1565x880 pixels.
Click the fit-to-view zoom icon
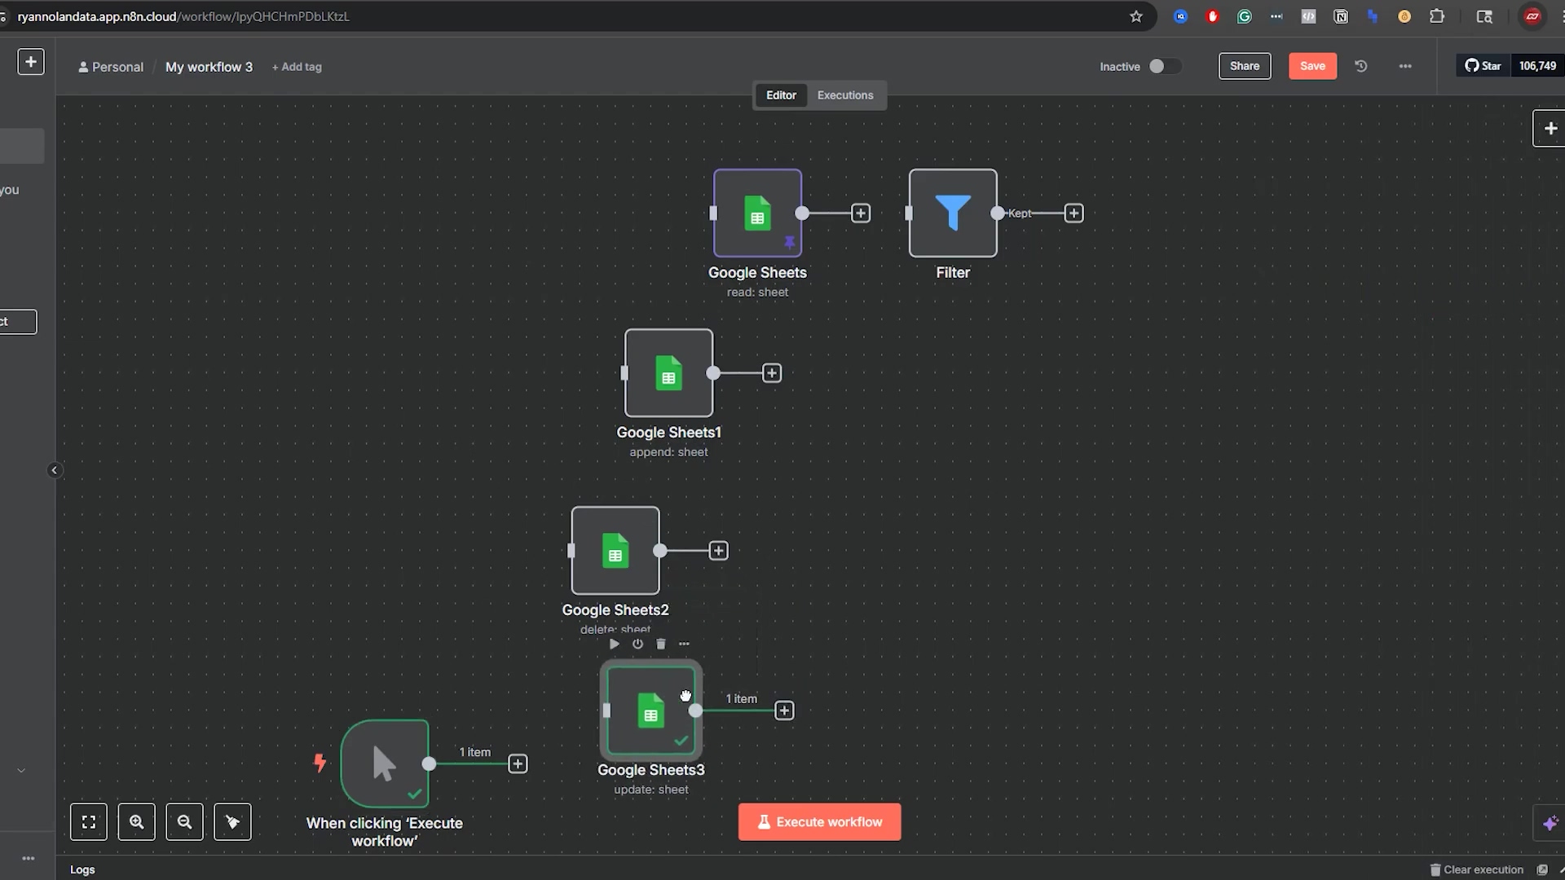pos(89,822)
